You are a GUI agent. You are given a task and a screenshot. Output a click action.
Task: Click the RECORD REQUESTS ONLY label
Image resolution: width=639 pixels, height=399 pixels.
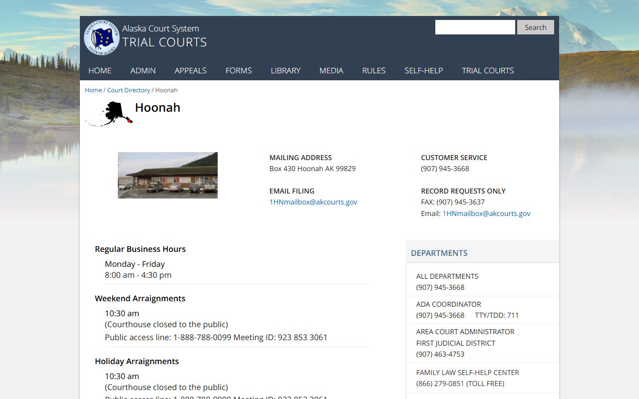click(x=463, y=191)
